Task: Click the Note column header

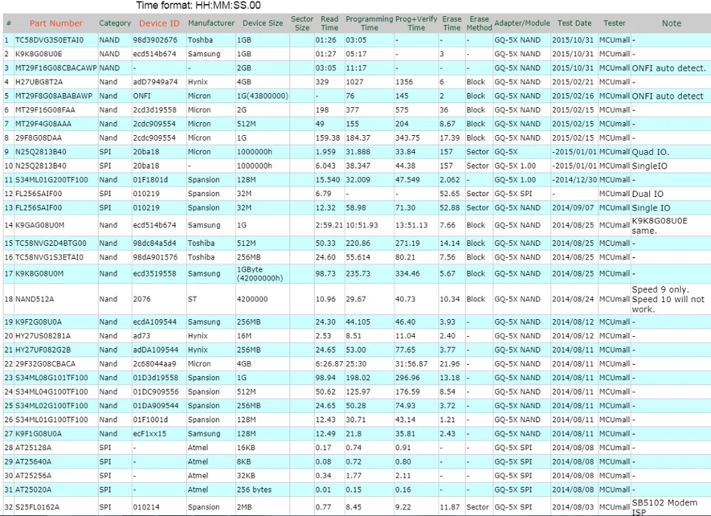Action: [x=671, y=23]
